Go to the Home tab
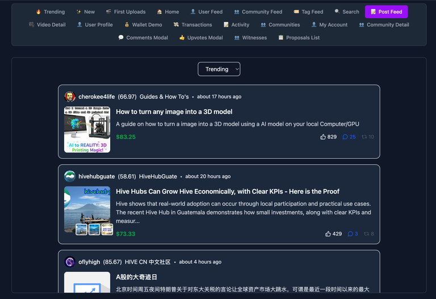 [x=168, y=12]
